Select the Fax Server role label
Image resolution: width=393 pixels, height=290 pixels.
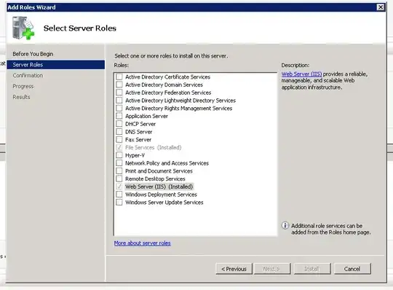(138, 139)
